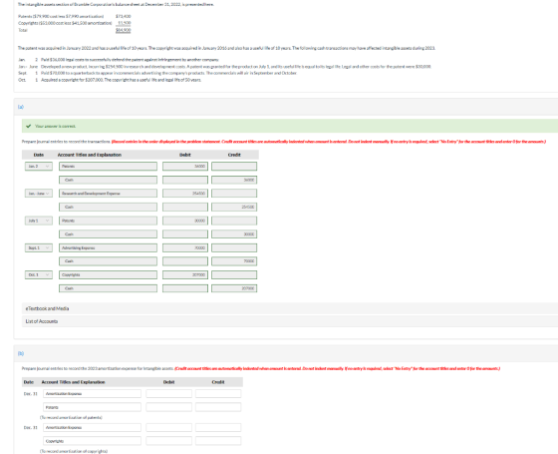This screenshot has height=454, width=558.
Task: Click credit field of second Amortization Expense row
Action: click(218, 427)
